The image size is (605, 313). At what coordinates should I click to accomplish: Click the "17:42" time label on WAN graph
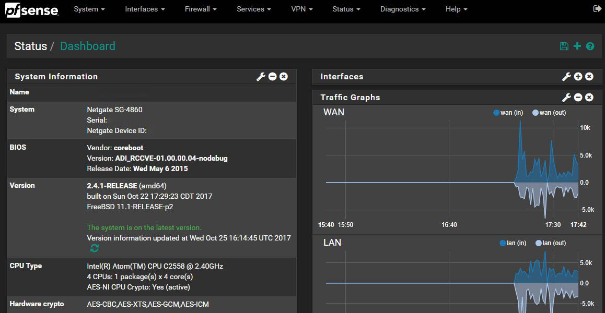pyautogui.click(x=579, y=225)
